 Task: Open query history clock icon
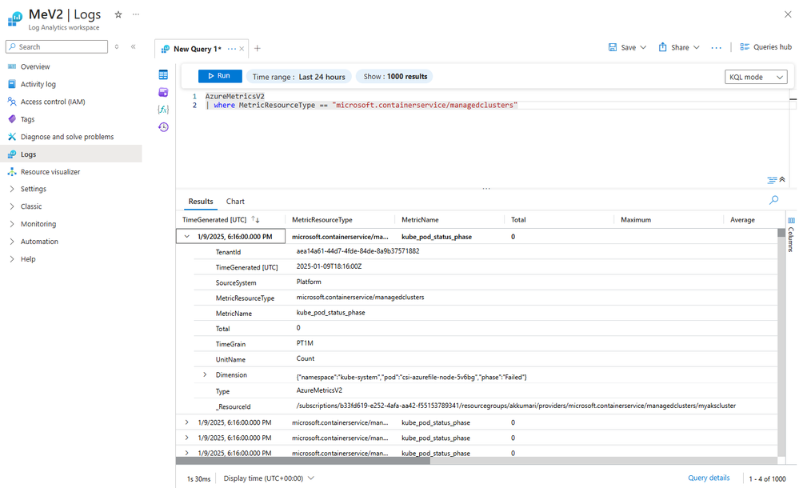(x=163, y=127)
